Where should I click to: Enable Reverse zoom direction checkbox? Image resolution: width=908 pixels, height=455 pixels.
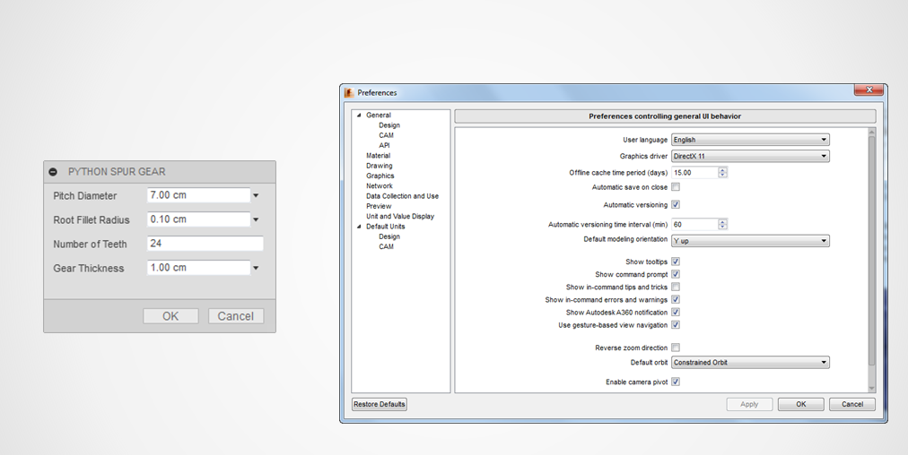pos(676,348)
